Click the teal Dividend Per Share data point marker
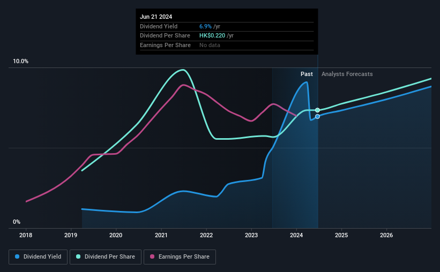 [317, 110]
